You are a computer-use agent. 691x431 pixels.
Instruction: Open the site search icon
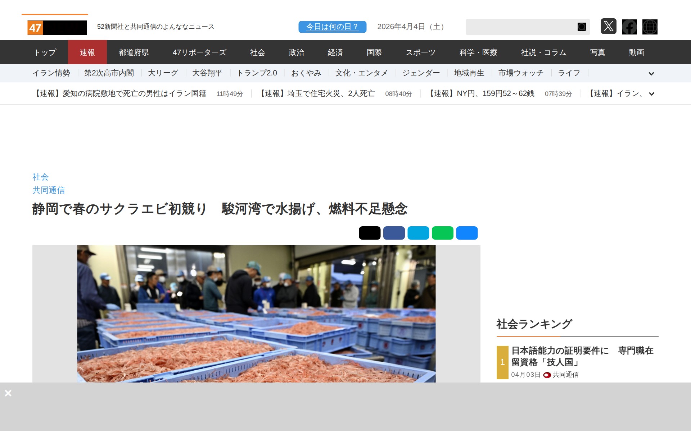(582, 27)
